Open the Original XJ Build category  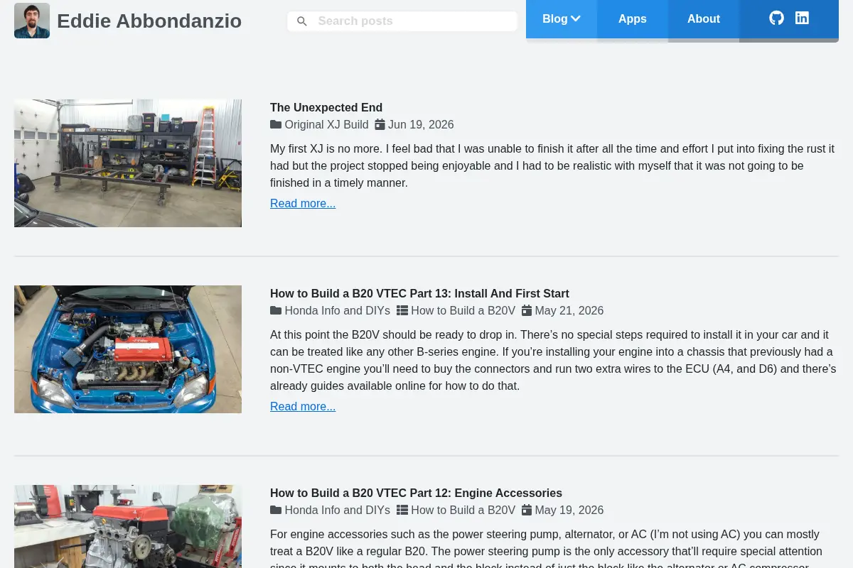click(326, 125)
